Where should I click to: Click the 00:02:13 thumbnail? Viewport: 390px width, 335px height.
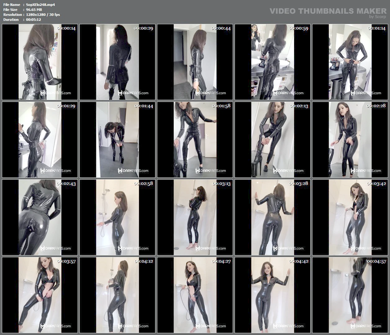(x=272, y=140)
